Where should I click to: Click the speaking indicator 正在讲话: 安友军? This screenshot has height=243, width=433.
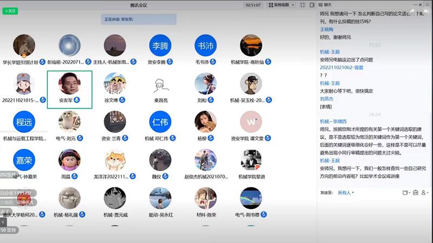pyautogui.click(x=139, y=19)
